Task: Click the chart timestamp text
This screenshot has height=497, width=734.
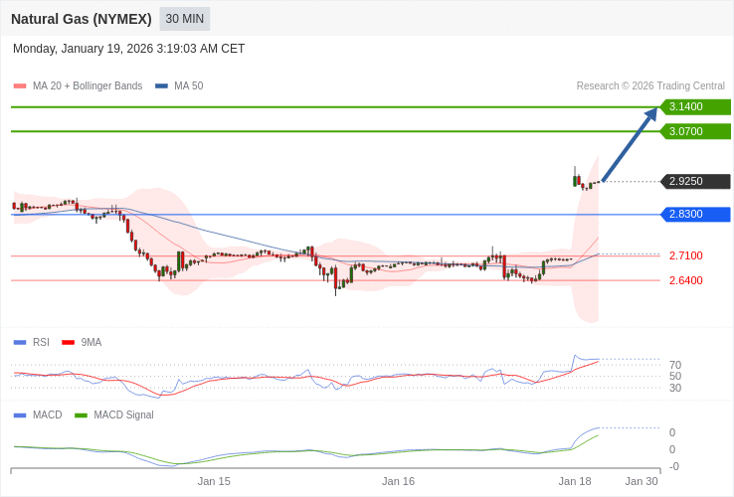Action: coord(128,49)
